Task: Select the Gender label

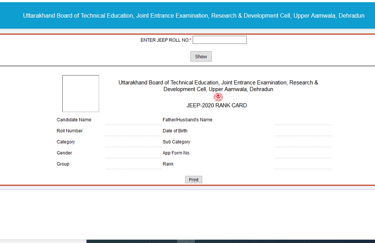Action: pyautogui.click(x=64, y=153)
